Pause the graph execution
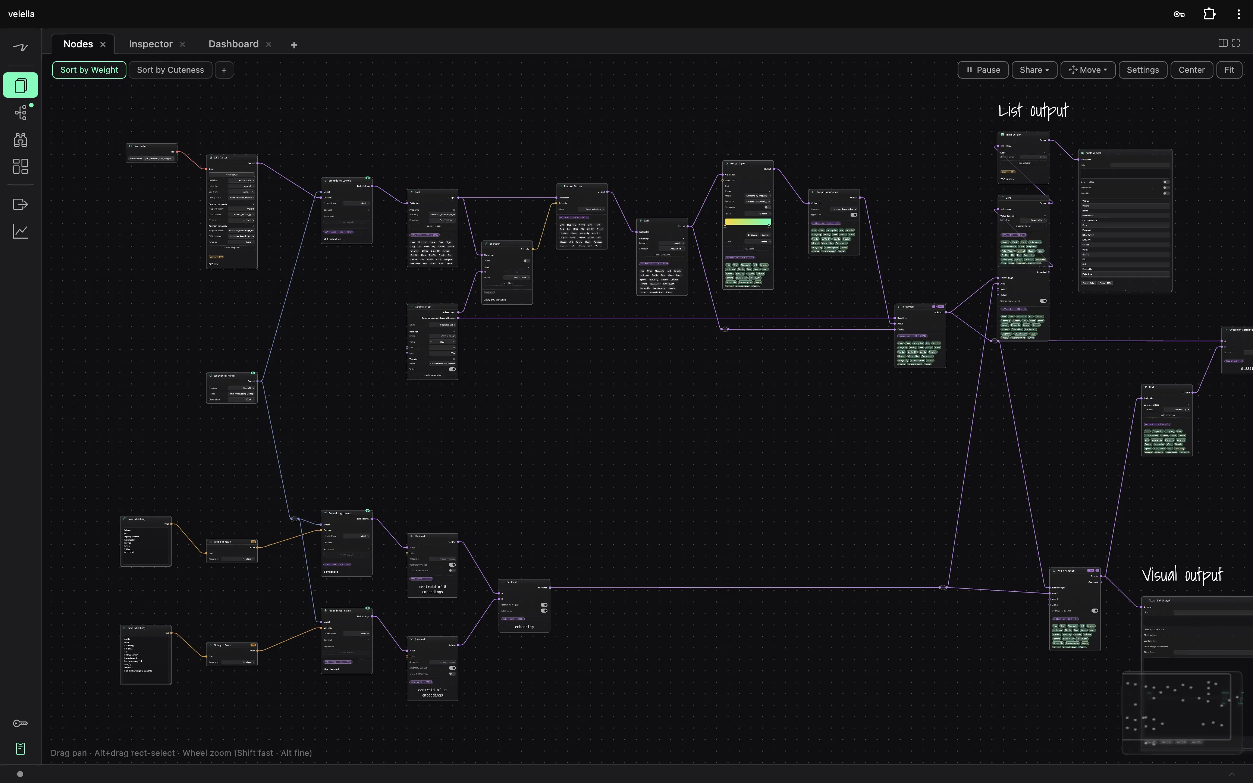 pos(983,70)
